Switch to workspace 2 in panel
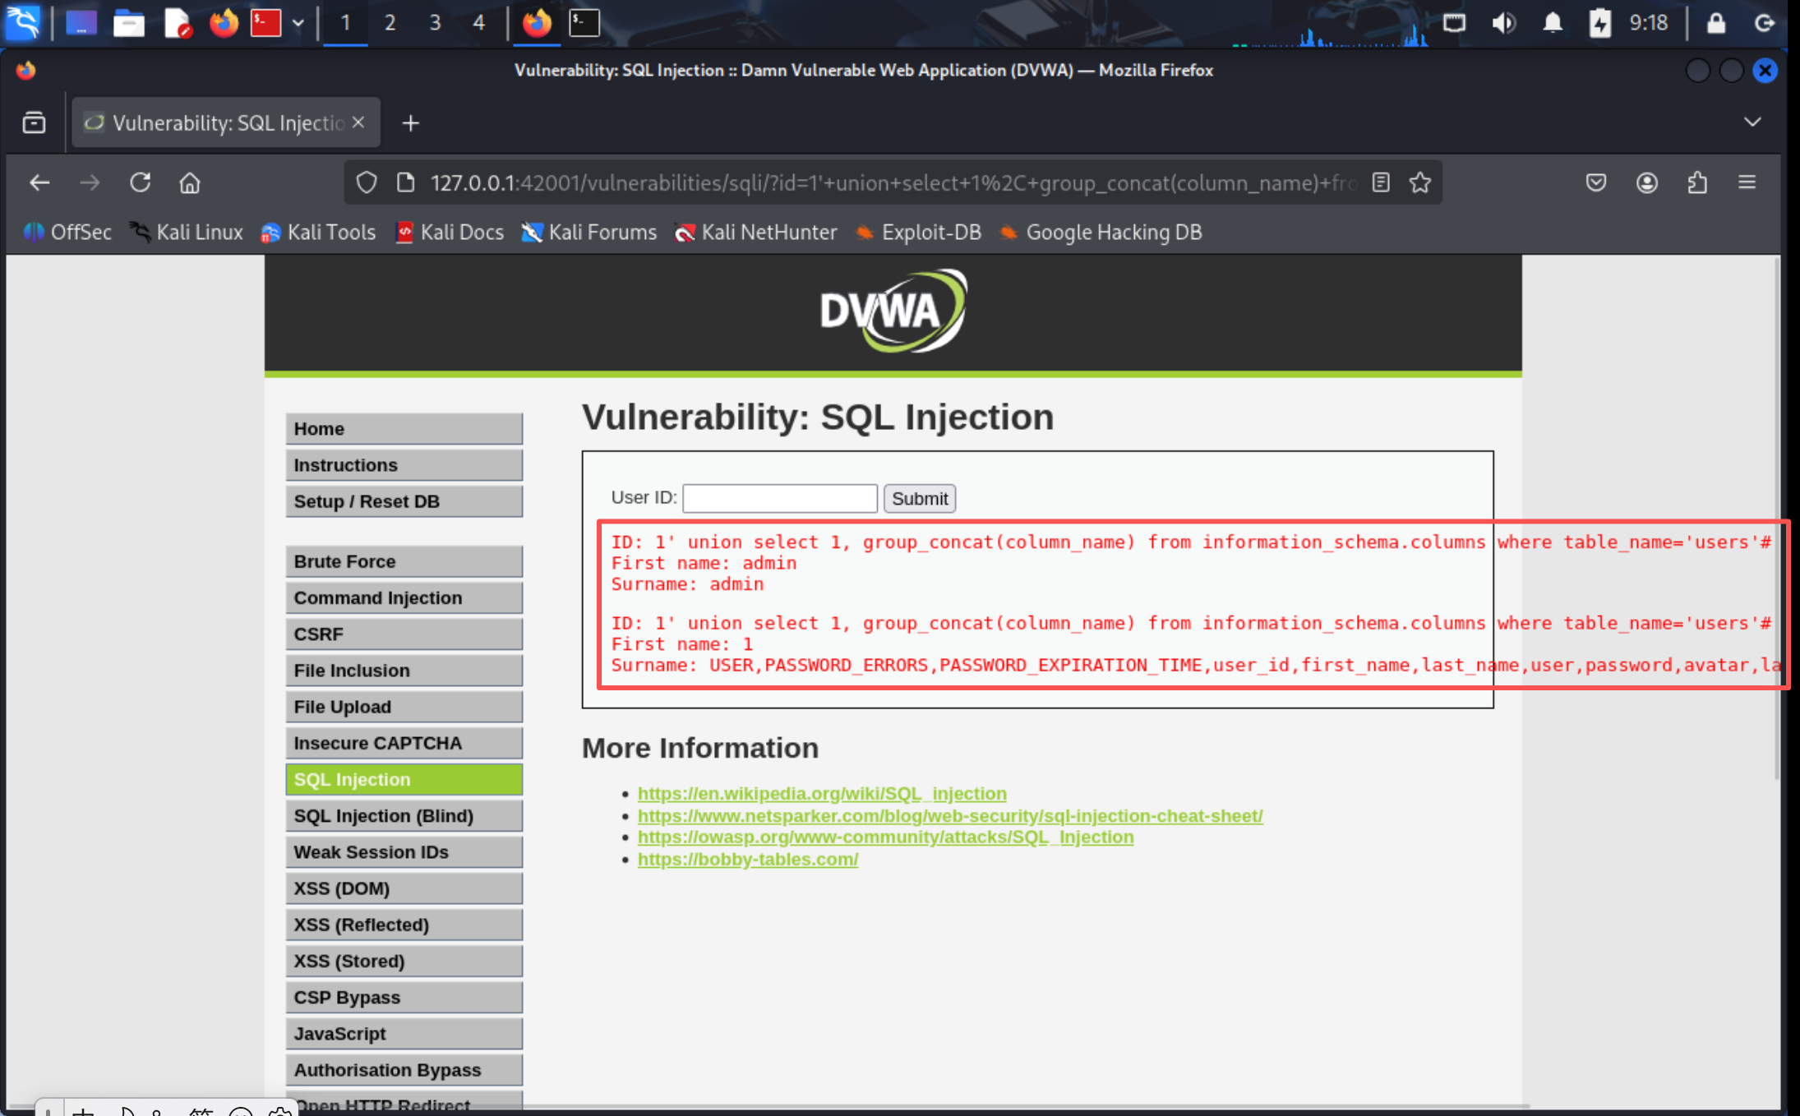This screenshot has width=1800, height=1116. (390, 23)
